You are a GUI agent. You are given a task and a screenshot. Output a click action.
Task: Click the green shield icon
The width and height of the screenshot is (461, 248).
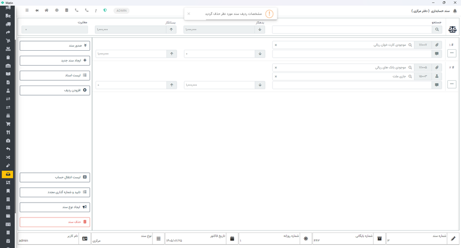point(105,10)
